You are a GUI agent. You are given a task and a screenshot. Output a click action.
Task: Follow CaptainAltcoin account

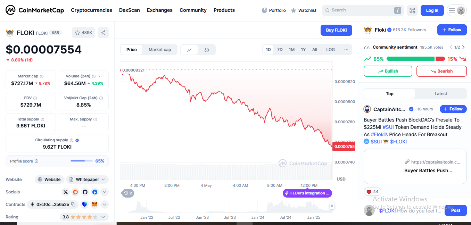pyautogui.click(x=453, y=109)
